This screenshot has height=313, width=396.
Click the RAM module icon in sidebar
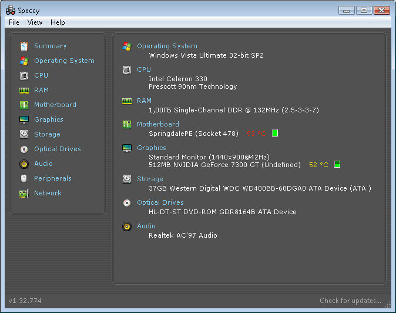tap(24, 90)
